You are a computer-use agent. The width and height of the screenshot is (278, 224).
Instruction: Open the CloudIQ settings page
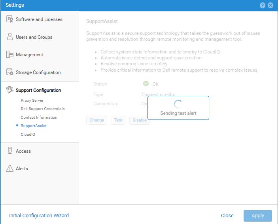tap(28, 135)
